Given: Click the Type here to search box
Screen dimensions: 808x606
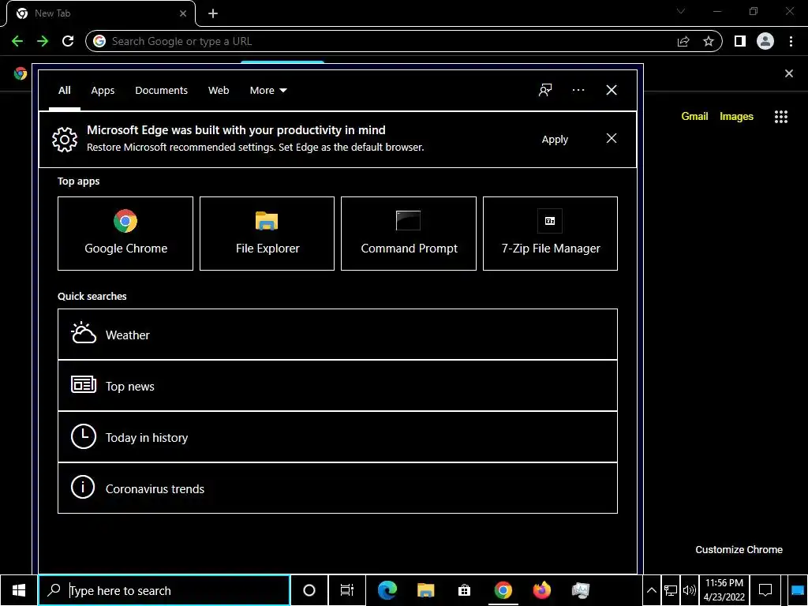Looking at the screenshot, I should tap(164, 590).
